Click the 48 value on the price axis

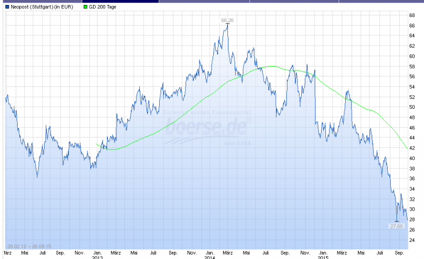[x=412, y=118]
